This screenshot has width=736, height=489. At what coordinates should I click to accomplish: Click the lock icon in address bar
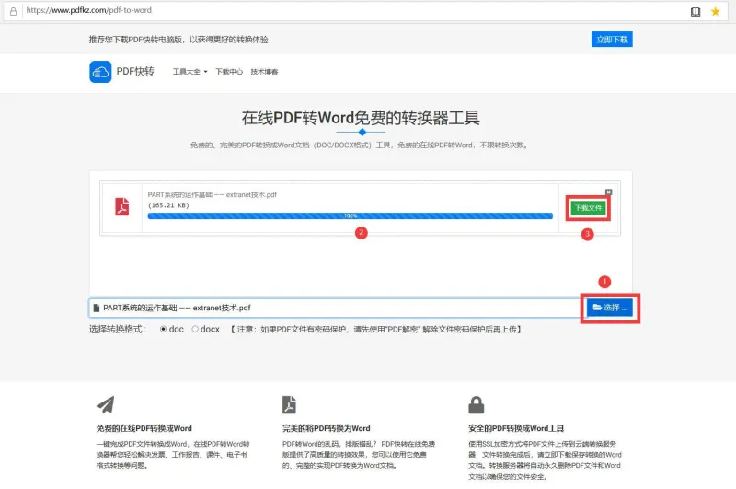[13, 11]
